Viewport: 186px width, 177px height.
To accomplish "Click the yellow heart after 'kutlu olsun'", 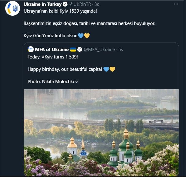I will point(87,36).
